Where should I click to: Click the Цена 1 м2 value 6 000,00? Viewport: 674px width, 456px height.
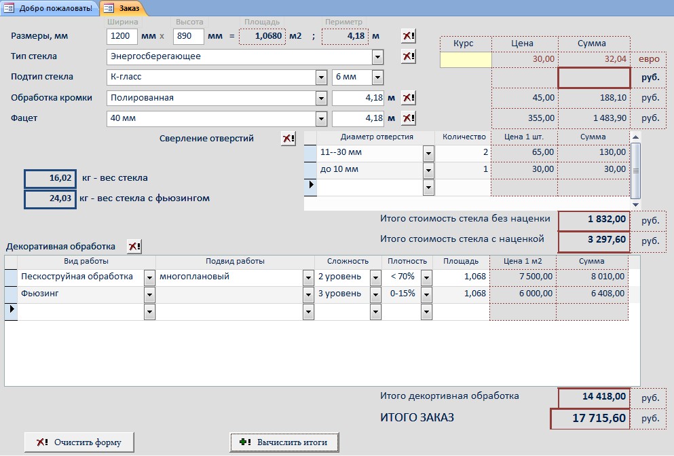pyautogui.click(x=523, y=294)
